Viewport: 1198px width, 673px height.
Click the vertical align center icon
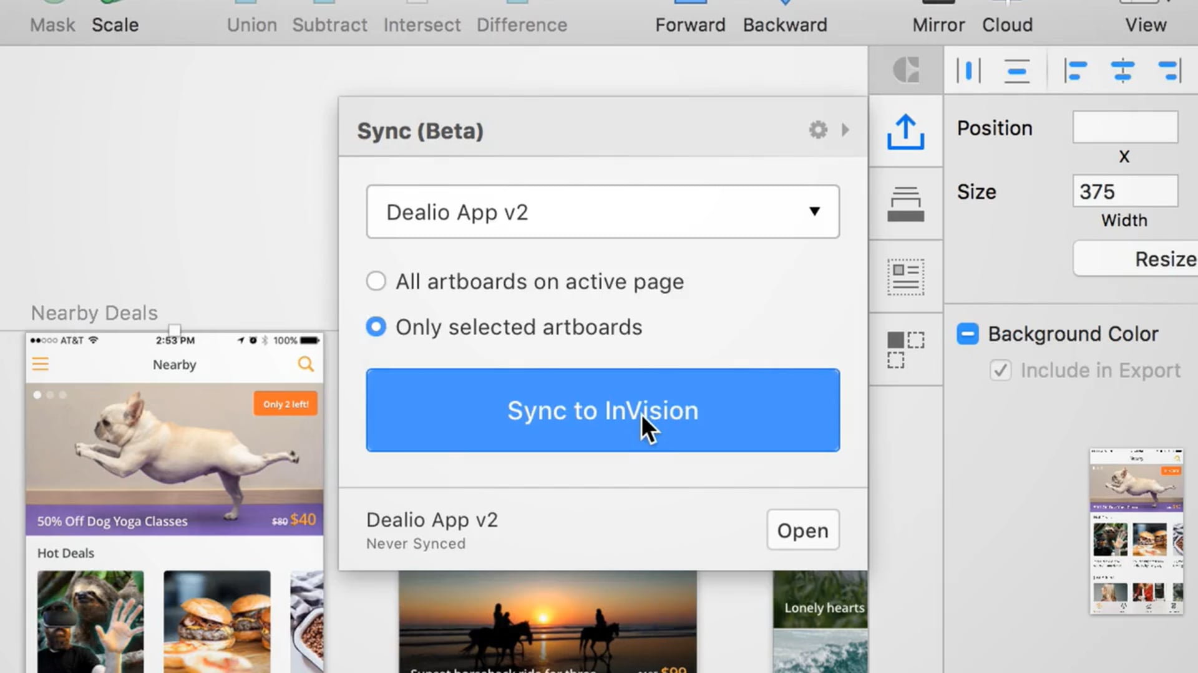[1123, 70]
